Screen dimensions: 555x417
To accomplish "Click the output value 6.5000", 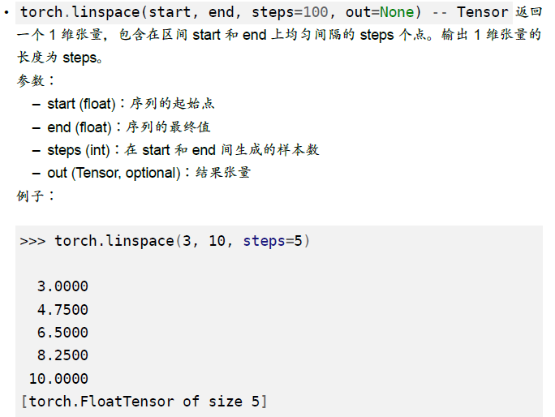I will (x=62, y=333).
